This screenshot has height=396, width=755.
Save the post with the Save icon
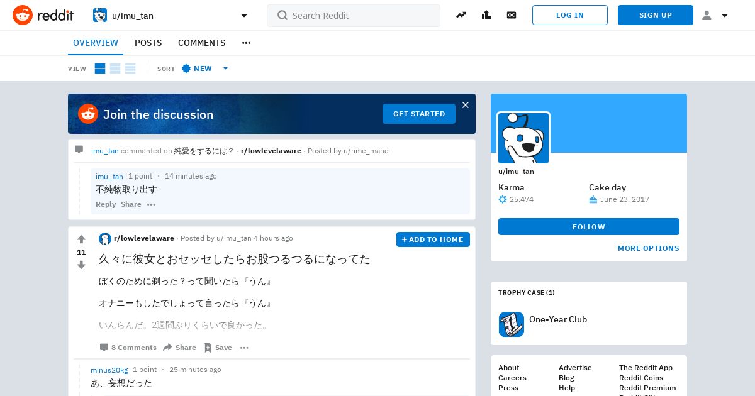coord(208,348)
